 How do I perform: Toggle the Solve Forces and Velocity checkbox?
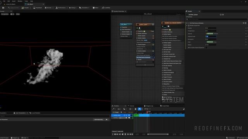(153, 55)
